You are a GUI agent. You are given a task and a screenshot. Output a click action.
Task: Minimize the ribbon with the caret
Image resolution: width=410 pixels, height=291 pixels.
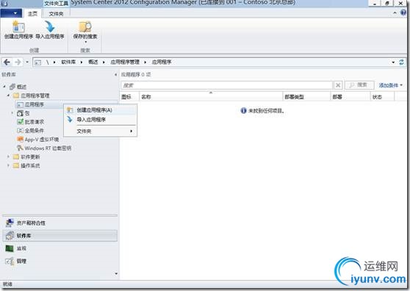395,13
